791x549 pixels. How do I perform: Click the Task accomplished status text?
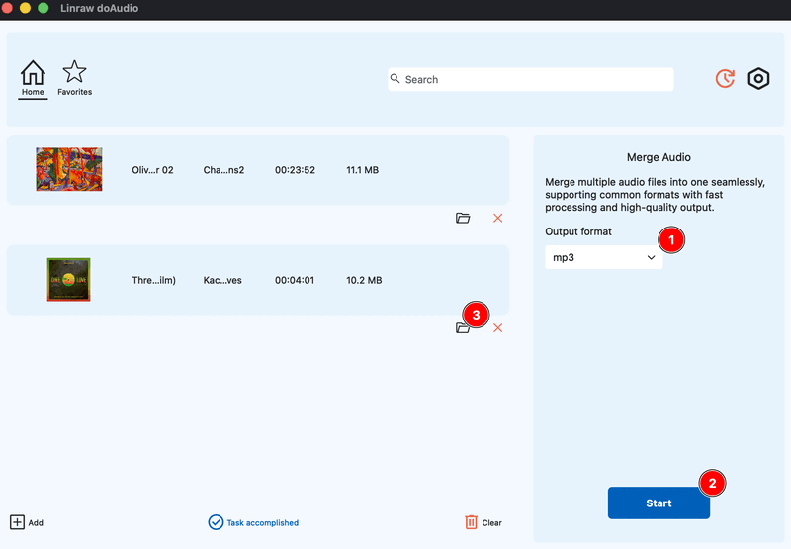[x=263, y=523]
